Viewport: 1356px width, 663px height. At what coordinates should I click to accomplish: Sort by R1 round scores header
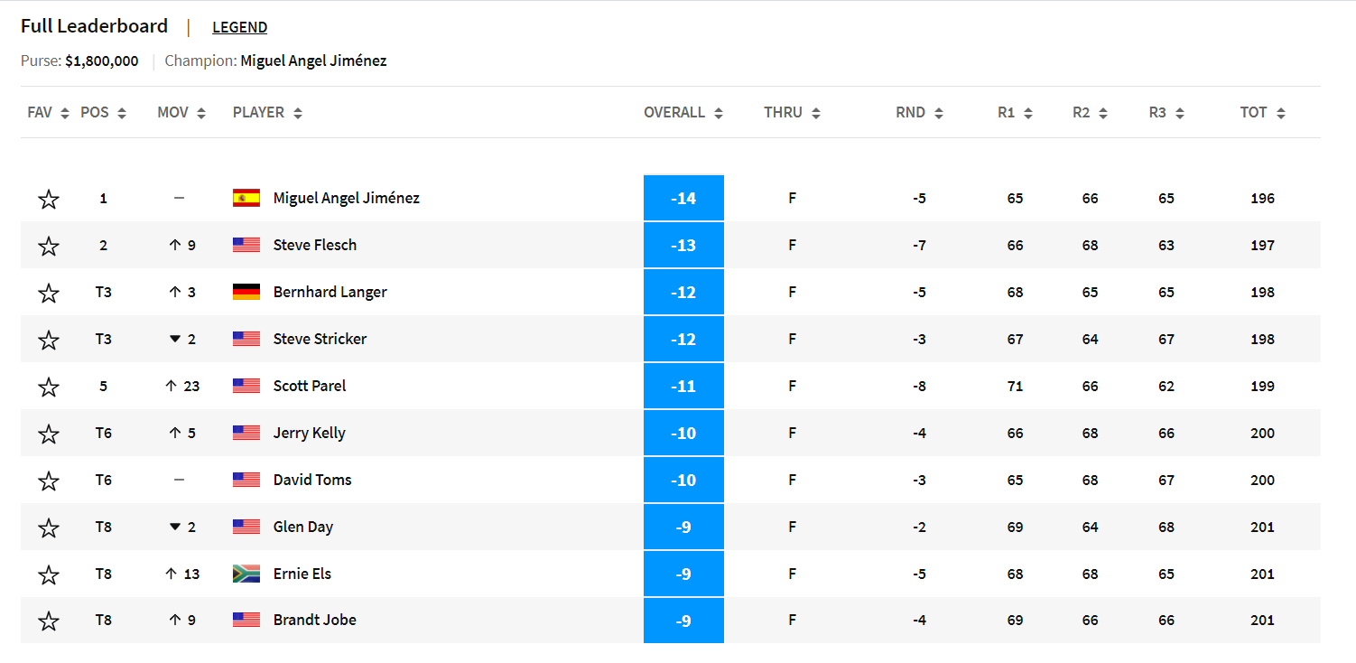[1015, 113]
